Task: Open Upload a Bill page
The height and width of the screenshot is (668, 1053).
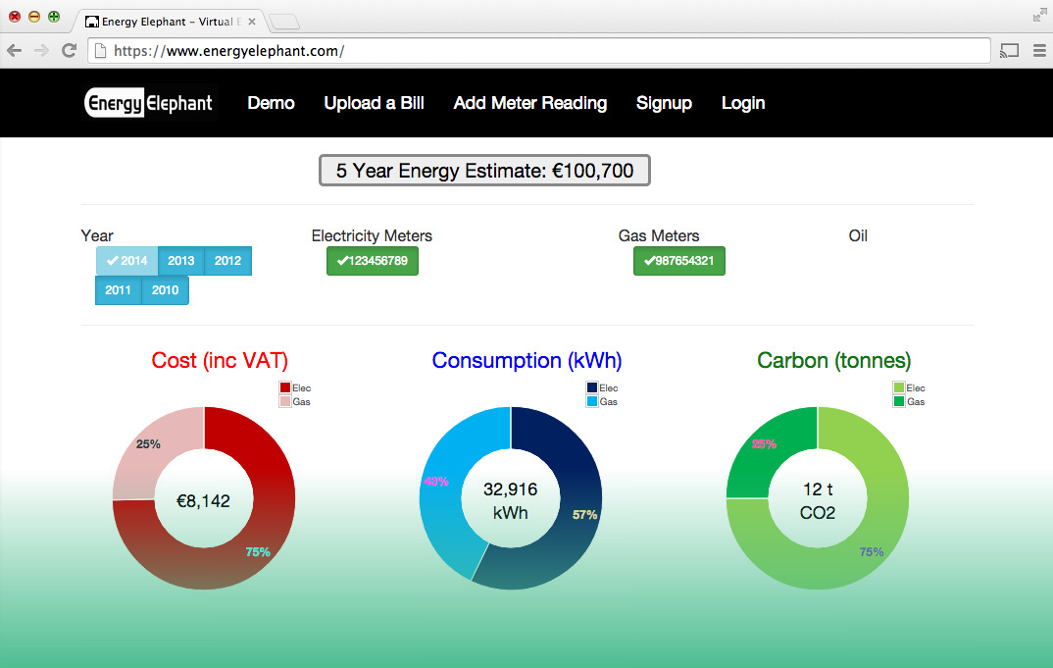Action: pos(374,103)
